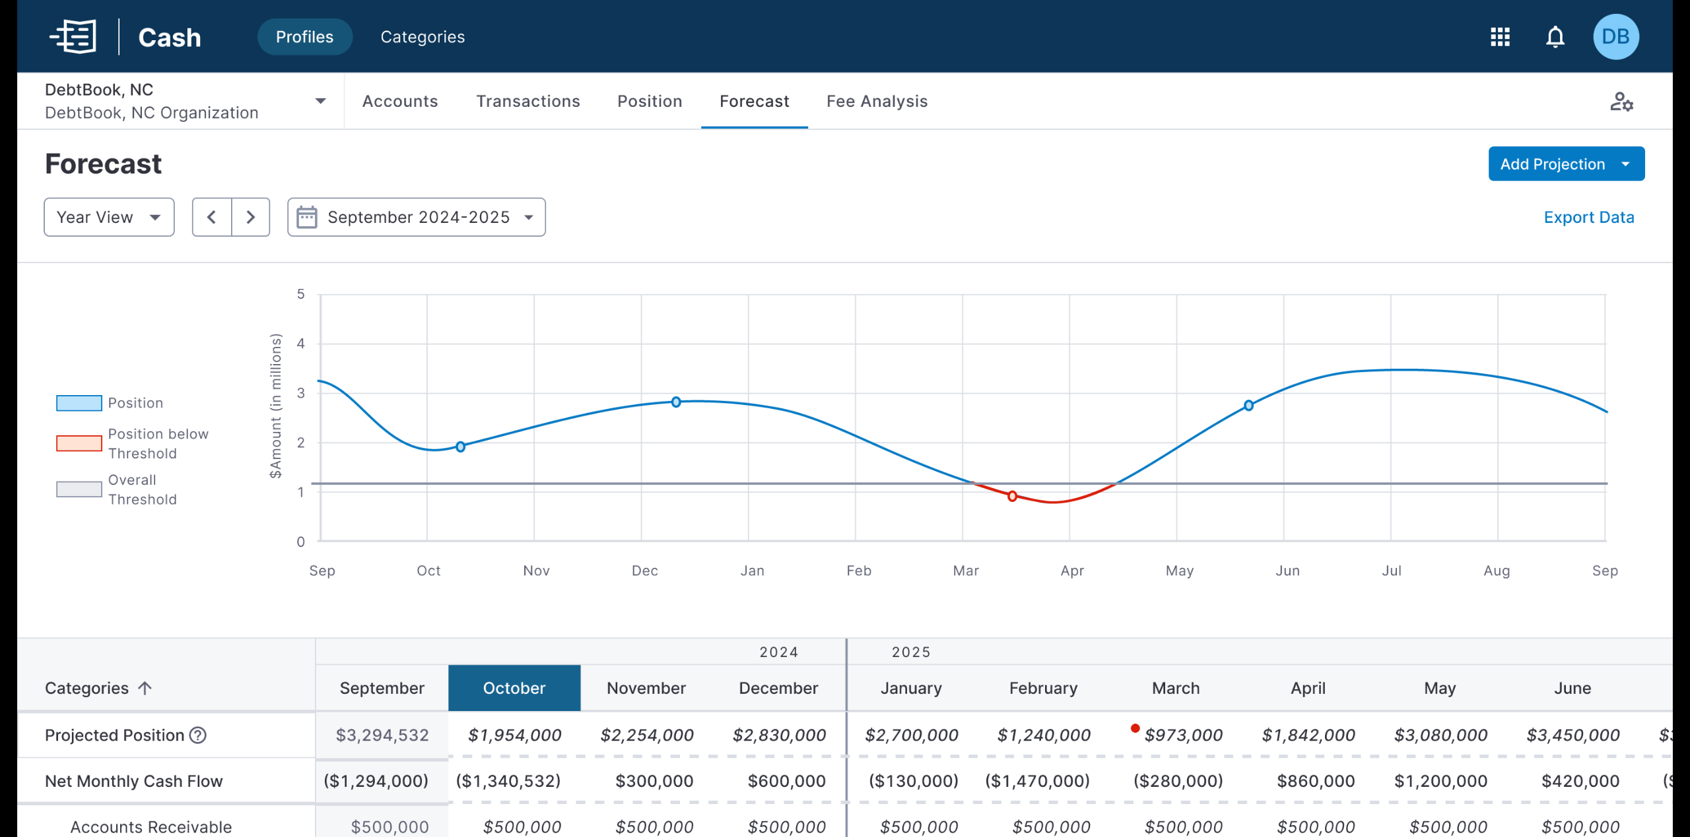
Task: Switch to the Fee Analysis tab
Action: pyautogui.click(x=877, y=101)
